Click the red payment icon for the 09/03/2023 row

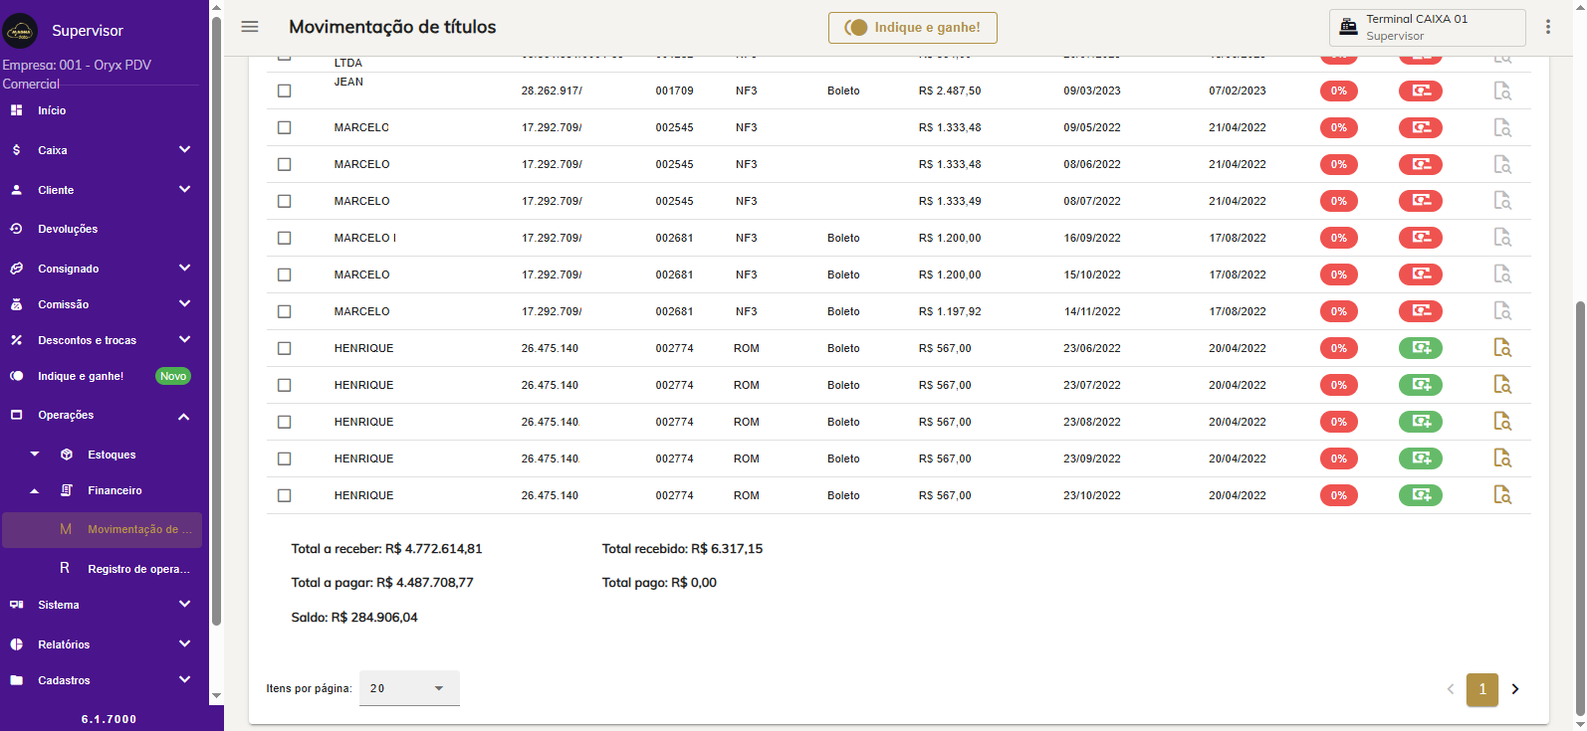pos(1420,91)
